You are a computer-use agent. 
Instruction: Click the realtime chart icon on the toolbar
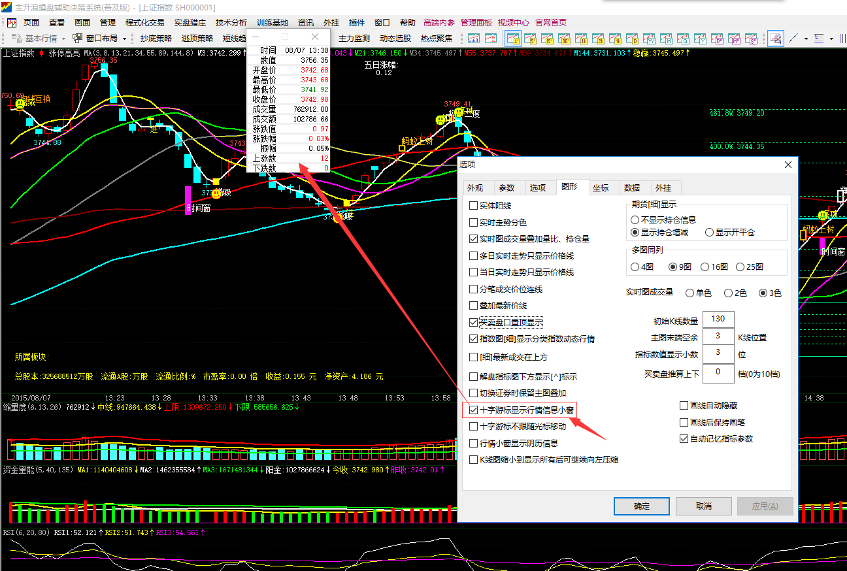474,39
